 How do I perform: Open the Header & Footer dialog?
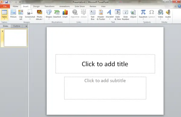(x=101, y=15)
